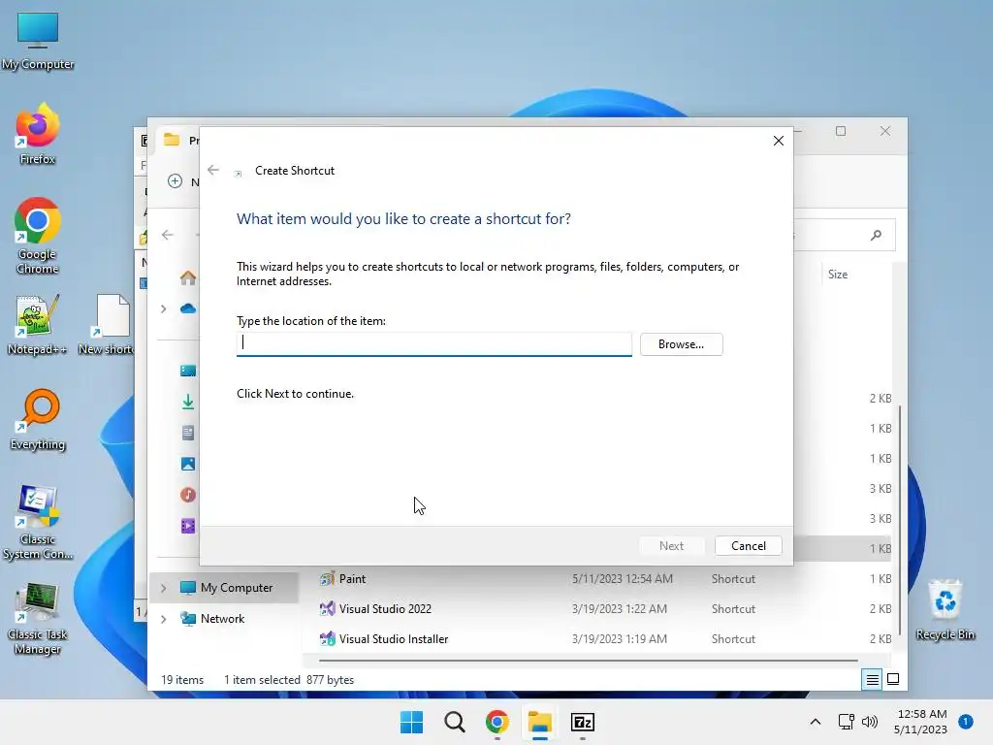Select the New shortcut desktop file
Image resolution: width=993 pixels, height=745 pixels.
[x=108, y=324]
